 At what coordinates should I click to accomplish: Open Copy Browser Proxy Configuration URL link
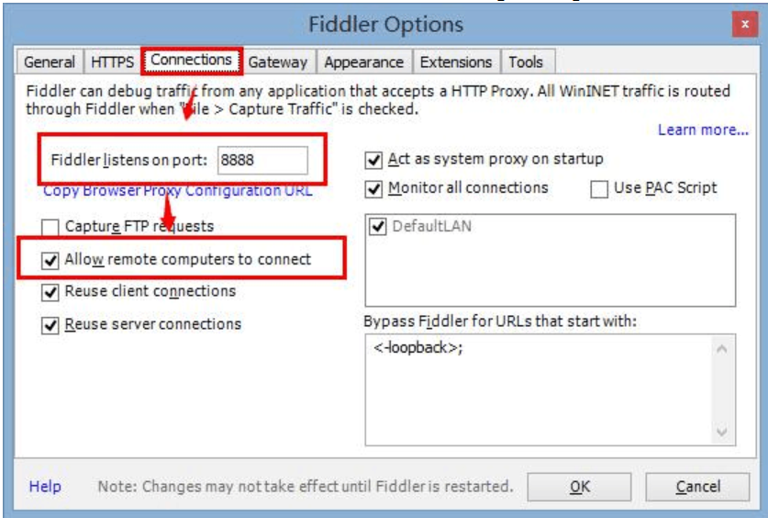pos(178,191)
